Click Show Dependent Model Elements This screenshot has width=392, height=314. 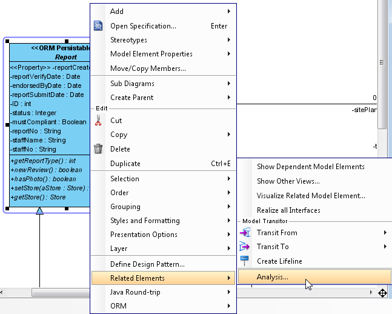tap(310, 167)
